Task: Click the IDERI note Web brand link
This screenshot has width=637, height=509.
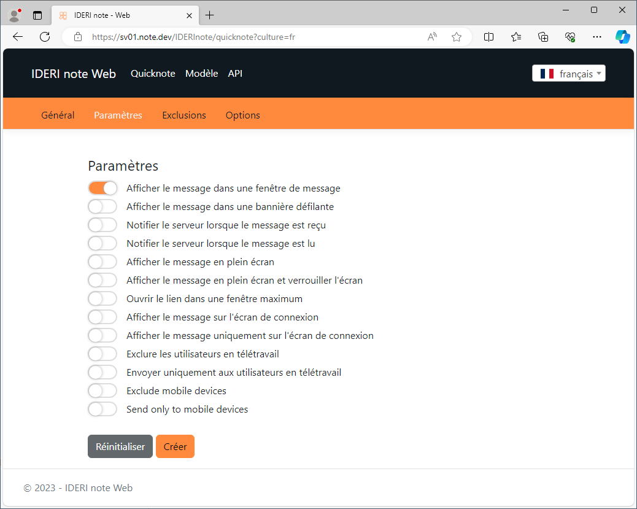Action: point(74,74)
